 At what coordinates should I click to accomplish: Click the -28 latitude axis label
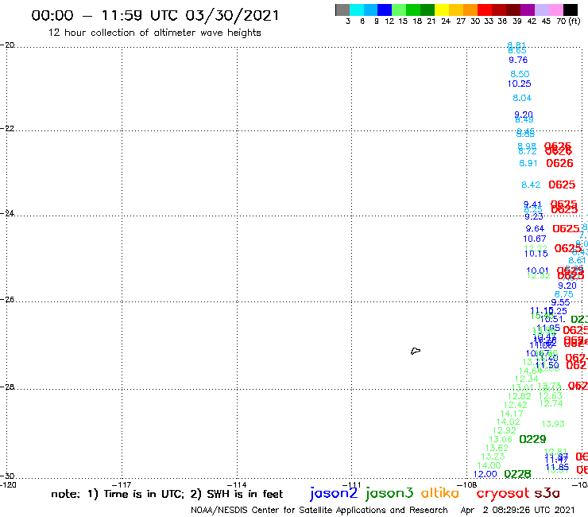[x=7, y=387]
